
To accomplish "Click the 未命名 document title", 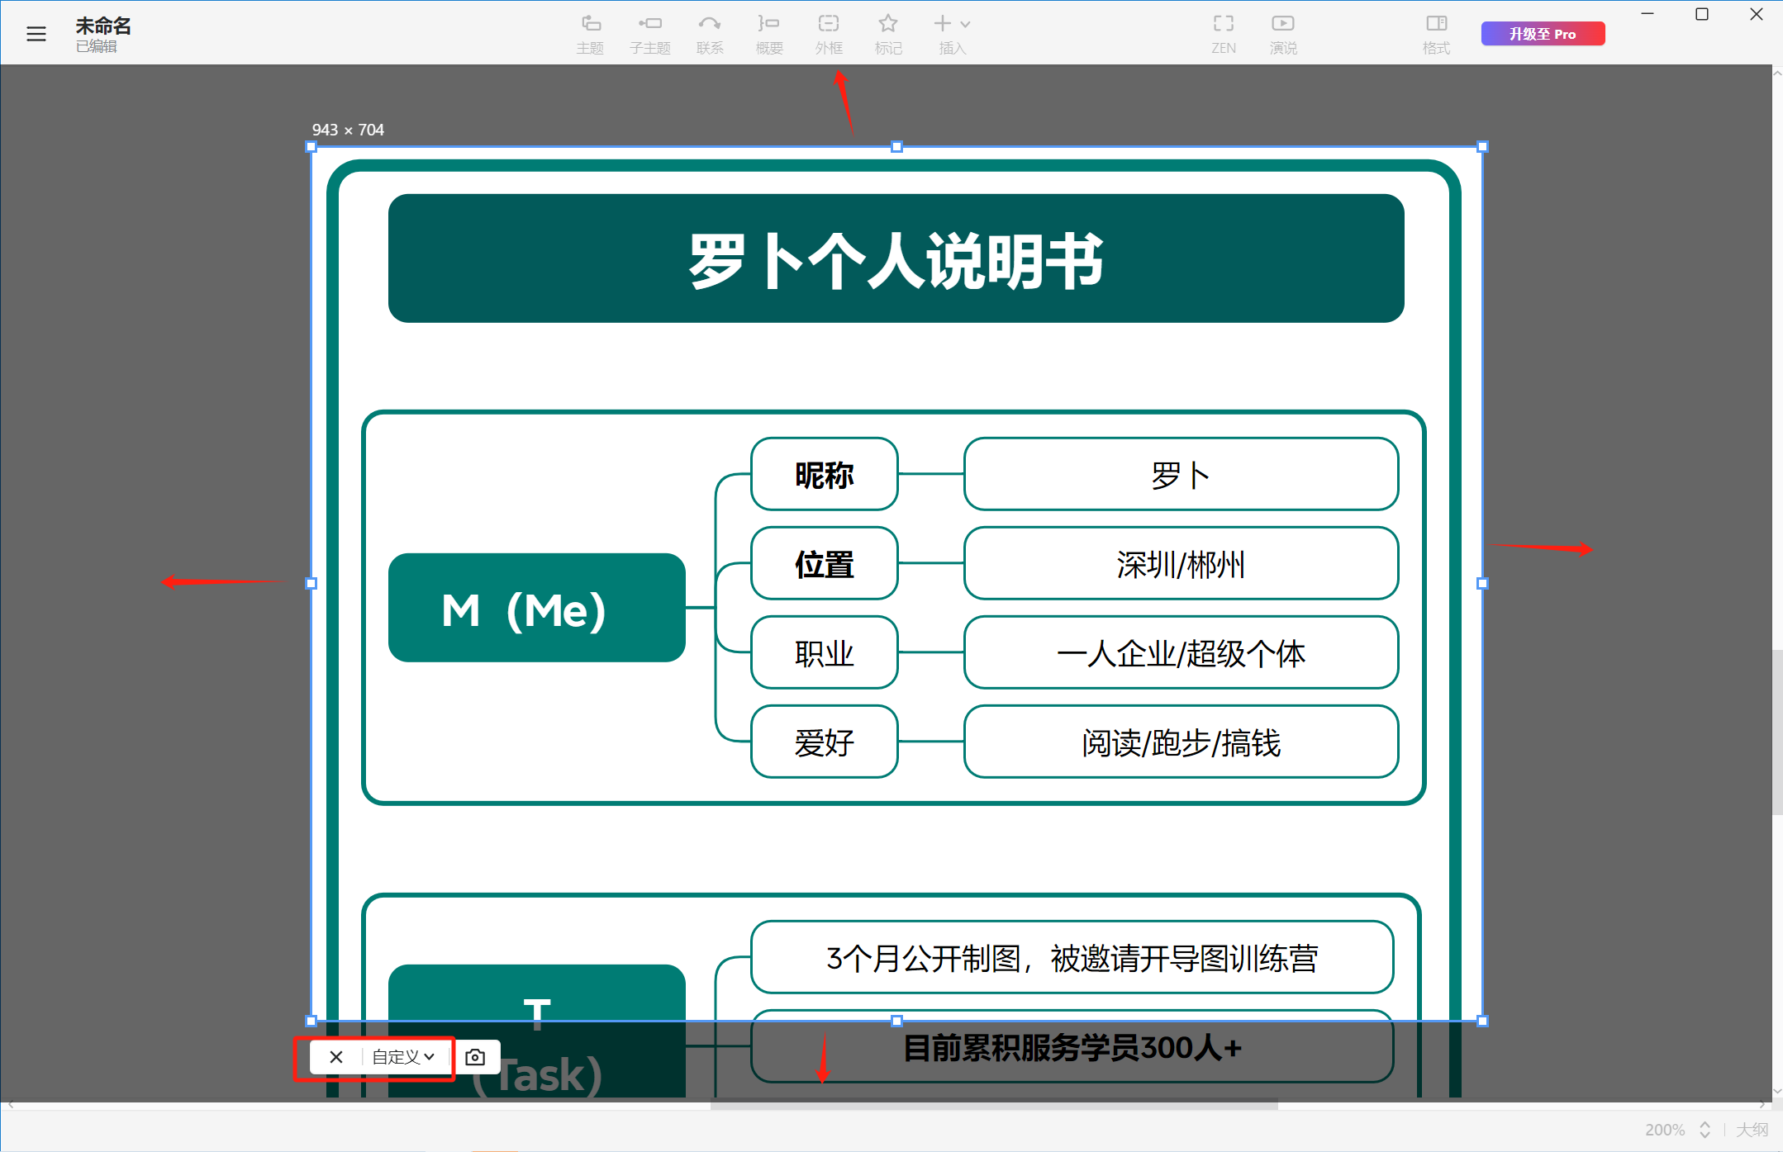I will pos(103,26).
